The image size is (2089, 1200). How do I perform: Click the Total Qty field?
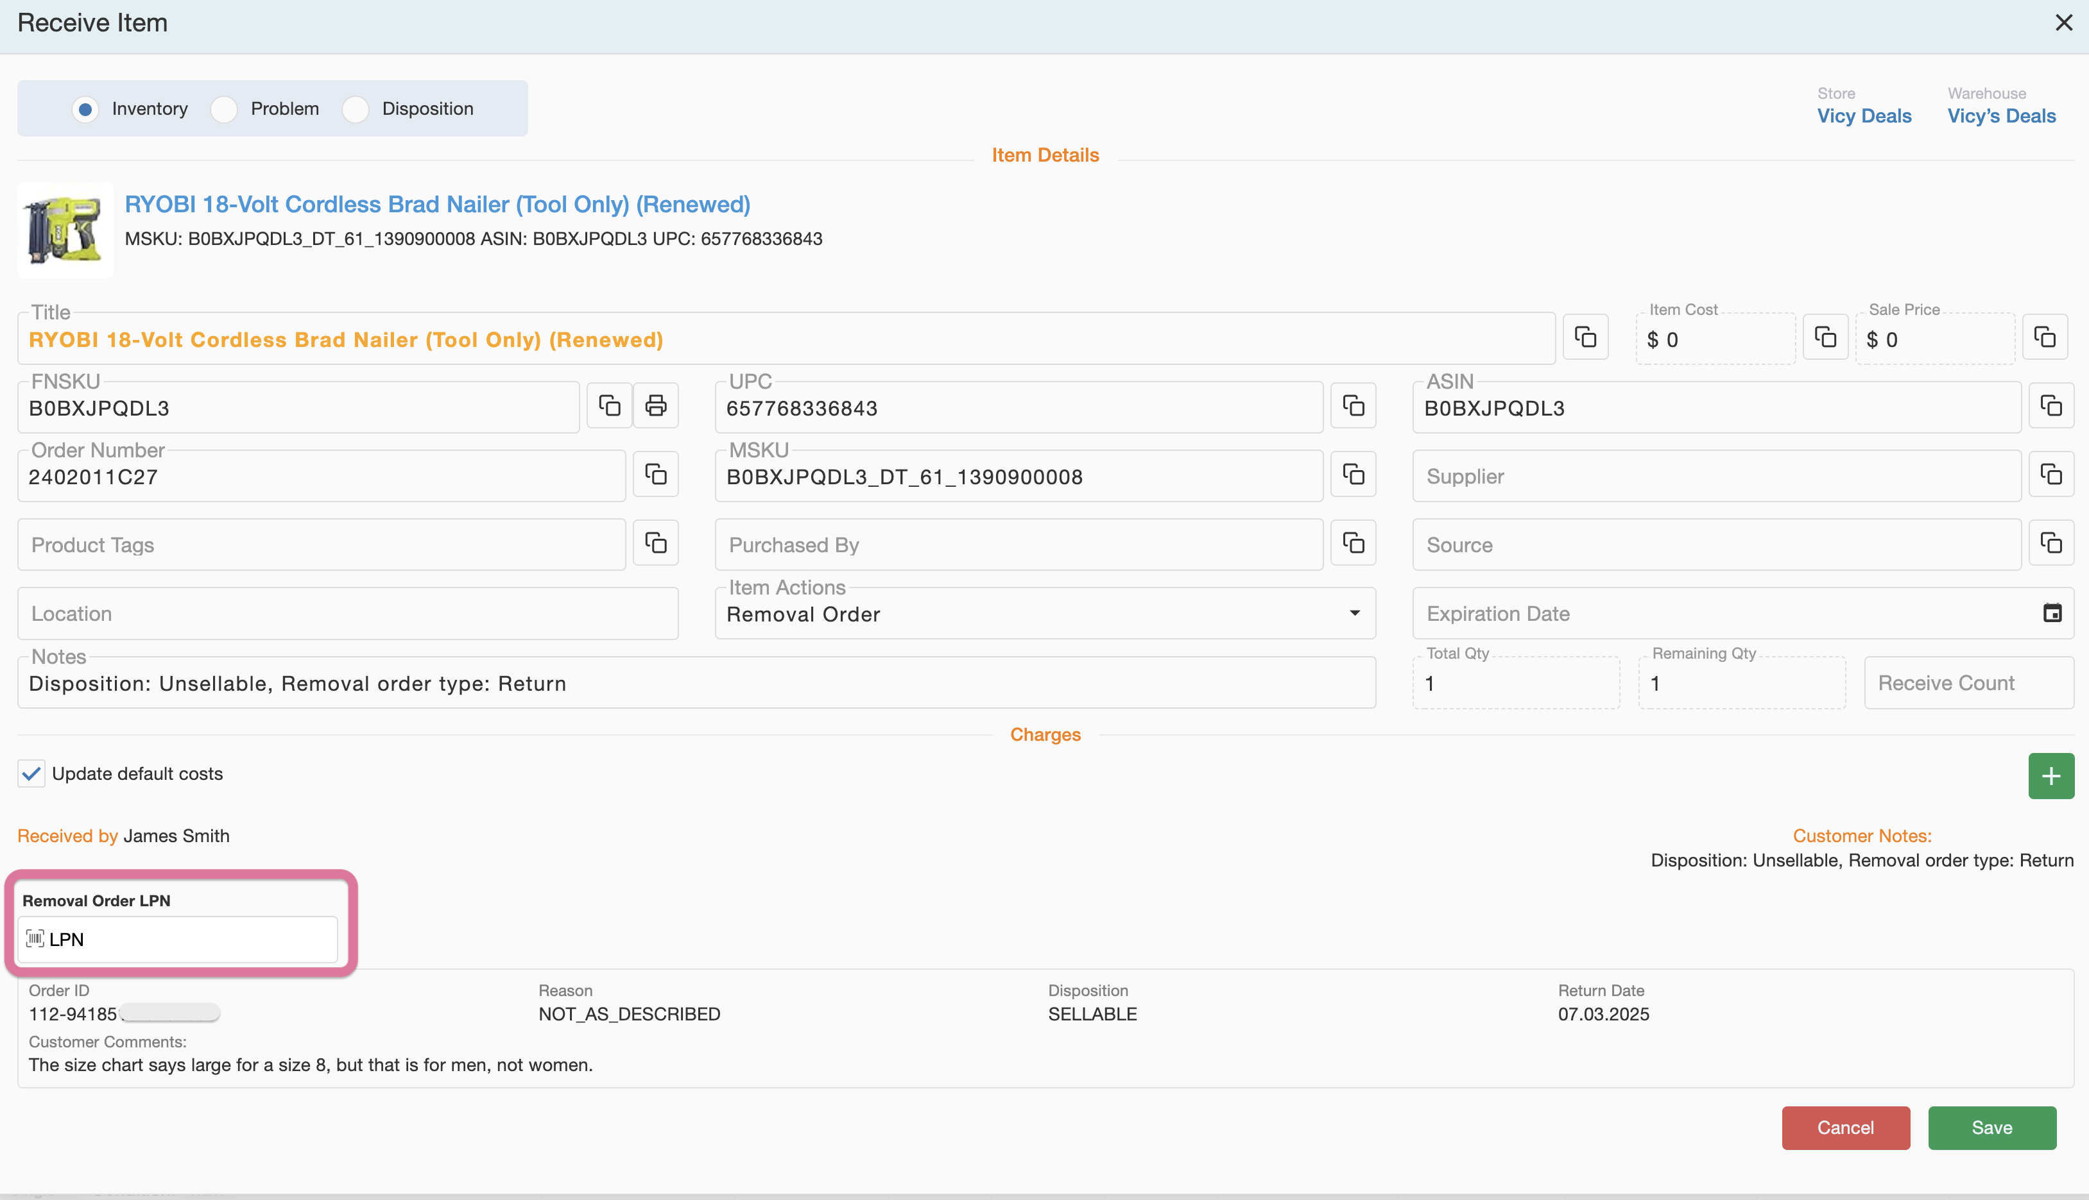(1516, 682)
